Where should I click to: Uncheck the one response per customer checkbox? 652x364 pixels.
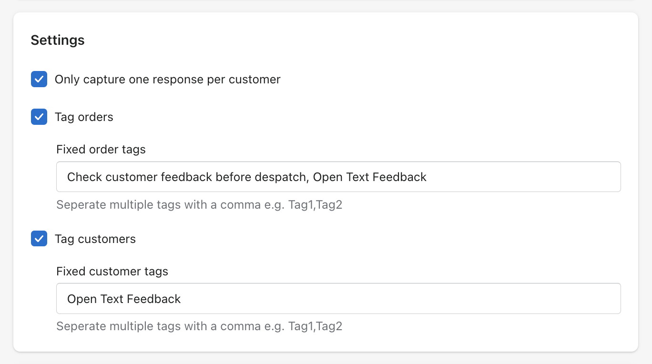(x=39, y=80)
